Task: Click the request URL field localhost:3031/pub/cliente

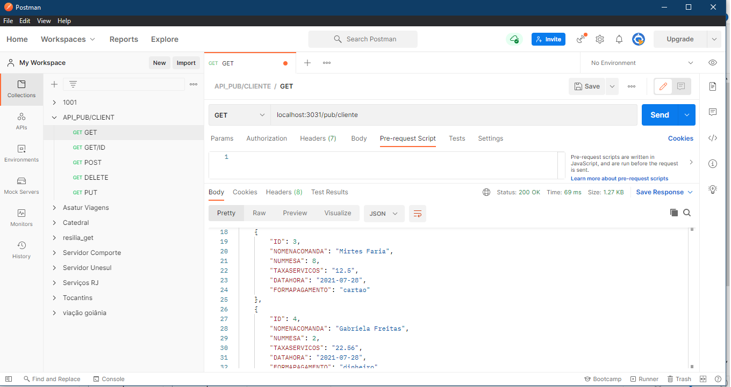Action: coord(376,114)
